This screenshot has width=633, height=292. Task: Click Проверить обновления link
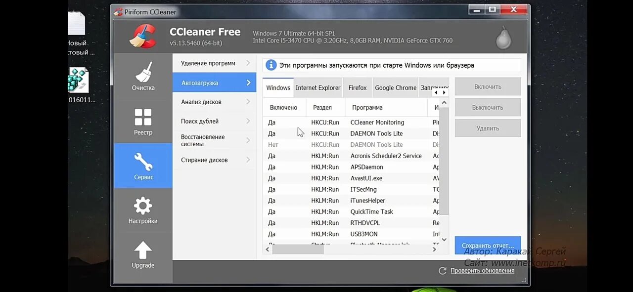click(482, 271)
